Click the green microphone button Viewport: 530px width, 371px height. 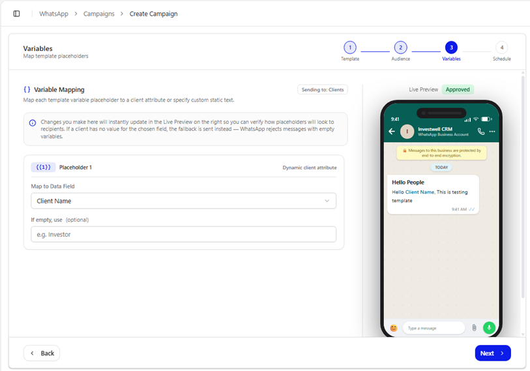point(489,328)
